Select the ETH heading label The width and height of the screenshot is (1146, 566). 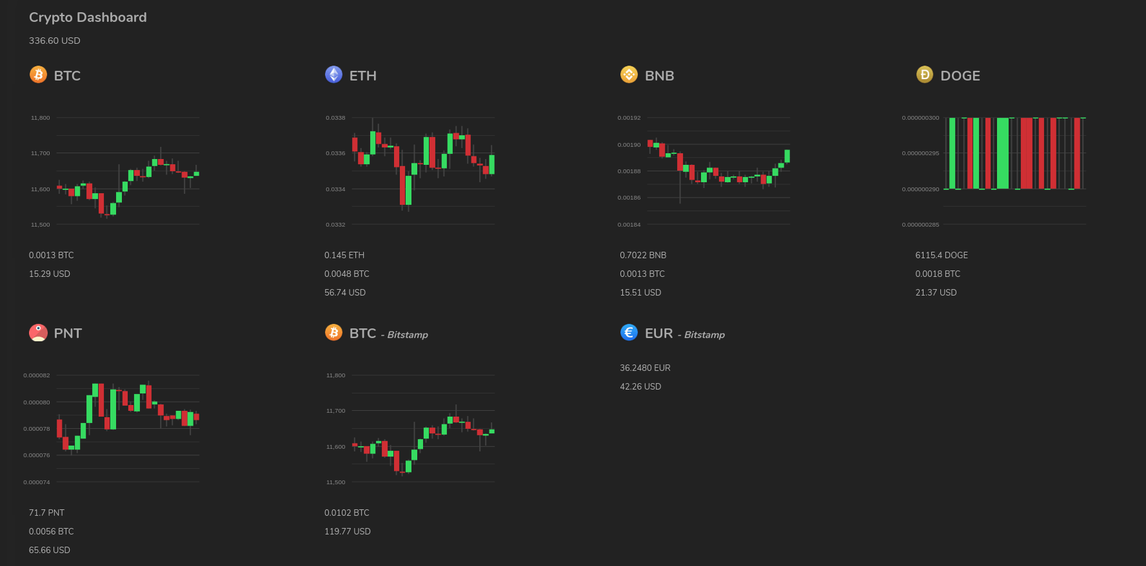(363, 75)
